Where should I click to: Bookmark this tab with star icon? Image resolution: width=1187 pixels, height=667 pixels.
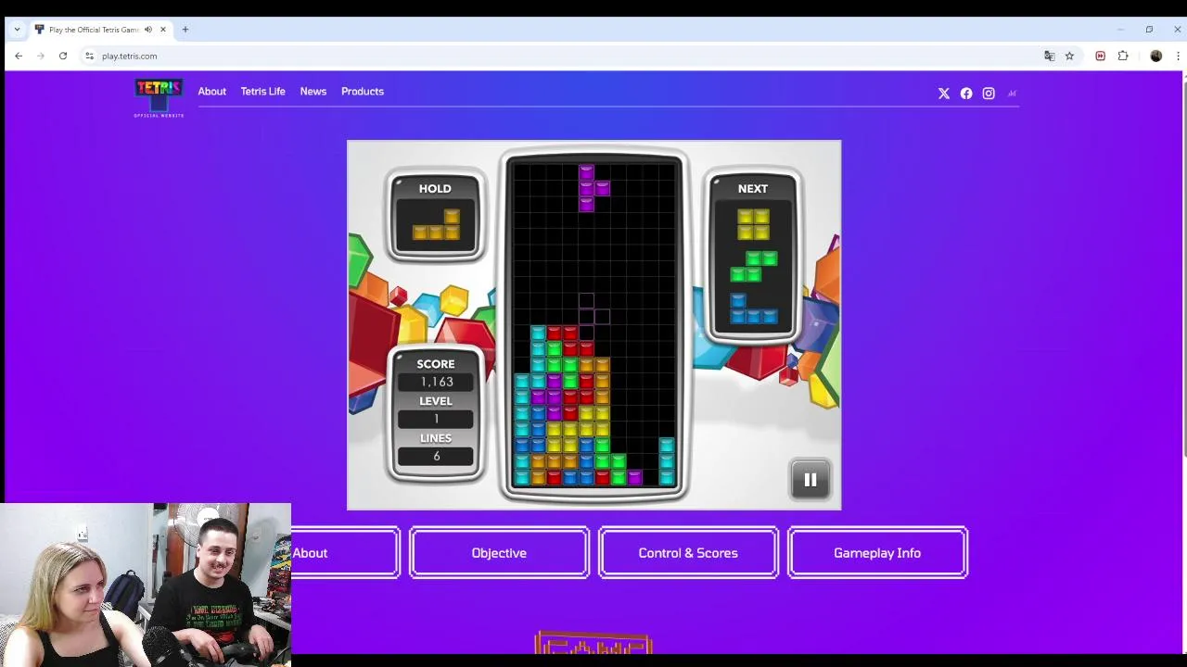pos(1069,56)
